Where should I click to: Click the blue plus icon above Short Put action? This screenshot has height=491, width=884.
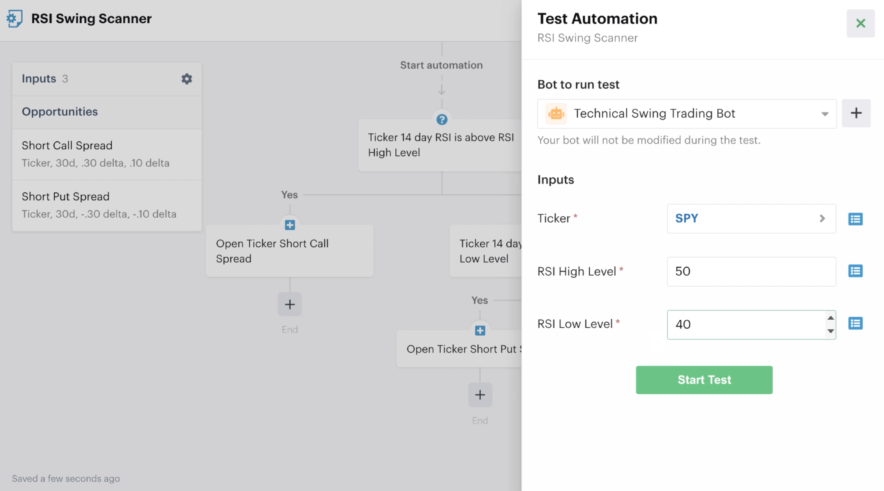(480, 331)
